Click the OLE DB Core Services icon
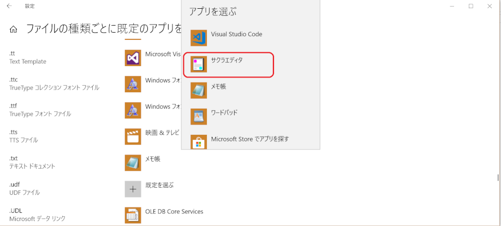This screenshot has height=226, width=501. [x=133, y=215]
